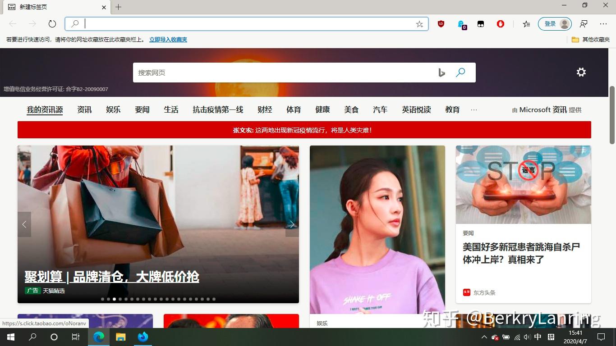This screenshot has height=346, width=616.
Task: Expand more news categories ellipsis
Action: [x=474, y=109]
